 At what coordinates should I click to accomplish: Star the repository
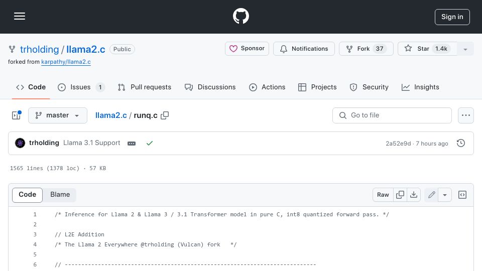[427, 49]
